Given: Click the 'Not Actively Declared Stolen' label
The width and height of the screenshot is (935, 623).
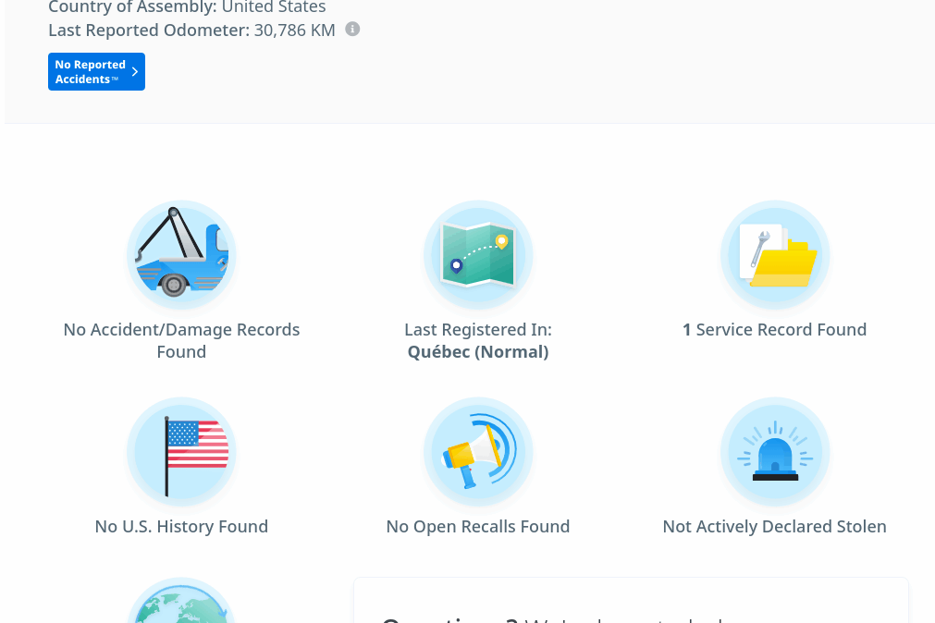Looking at the screenshot, I should tap(775, 527).
